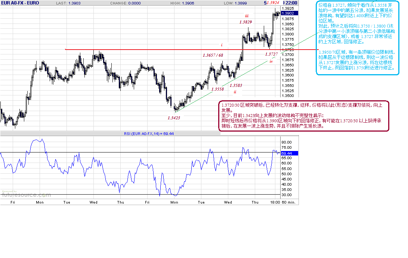Select the 1.3775 price axis label

(288, 39)
